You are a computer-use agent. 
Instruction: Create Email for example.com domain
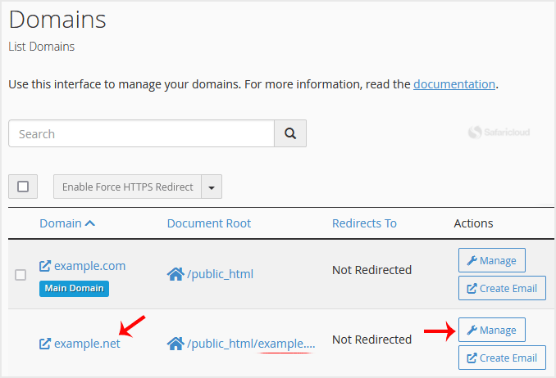click(502, 288)
